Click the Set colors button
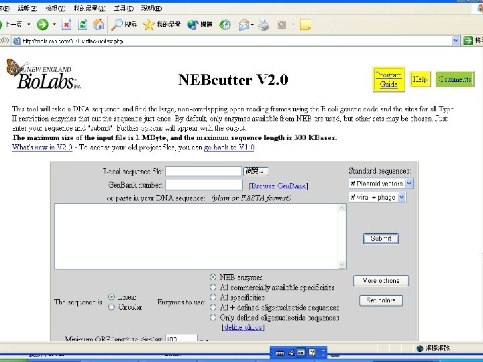This screenshot has width=483, height=362. (x=381, y=300)
